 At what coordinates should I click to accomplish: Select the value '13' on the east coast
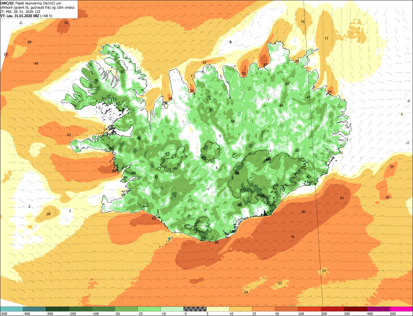click(x=341, y=153)
